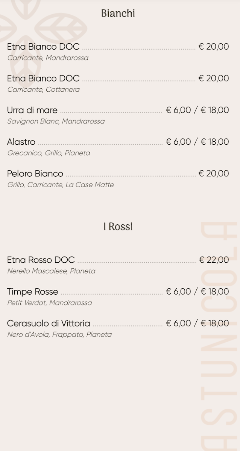
Task: Open the Peloro Bianco wine entry
Action: 35,174
